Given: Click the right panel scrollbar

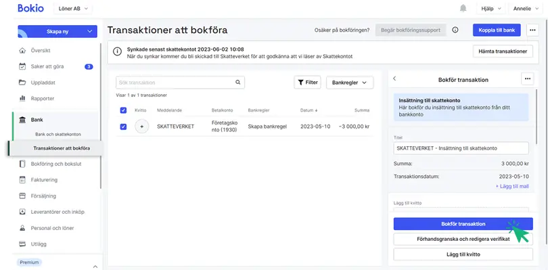Looking at the screenshot, I should coord(536,116).
